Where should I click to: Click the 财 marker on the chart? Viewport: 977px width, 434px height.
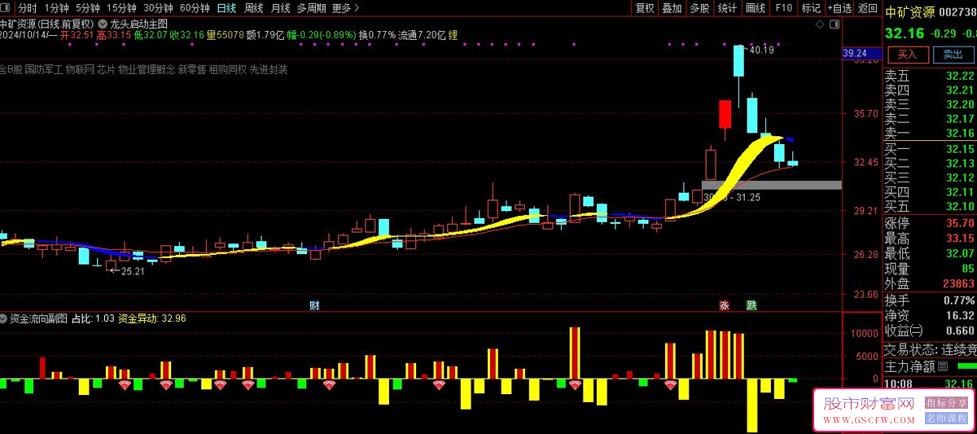[x=314, y=305]
